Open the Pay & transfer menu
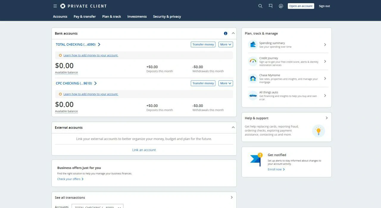The width and height of the screenshot is (381, 208). (85, 17)
